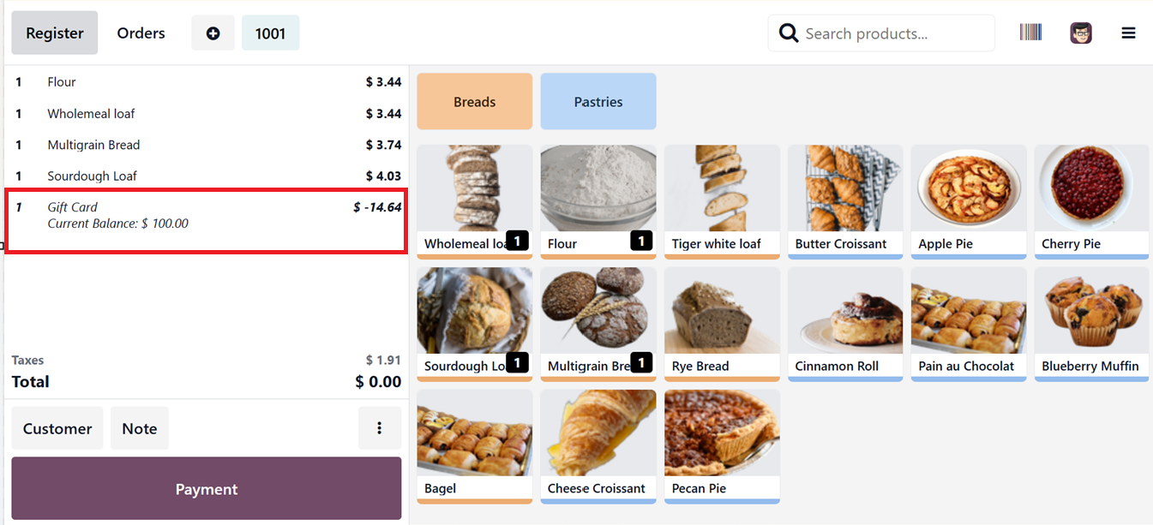The width and height of the screenshot is (1153, 525).
Task: Switch to the Orders tab
Action: point(141,33)
